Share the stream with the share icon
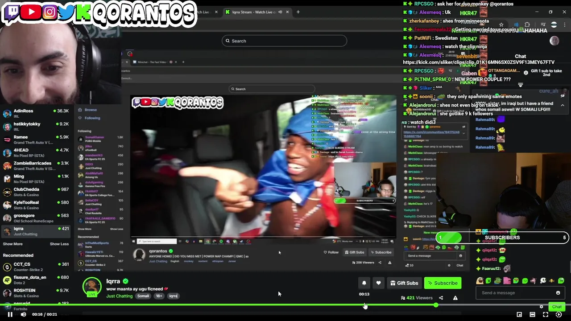571x321 pixels. click(x=441, y=298)
